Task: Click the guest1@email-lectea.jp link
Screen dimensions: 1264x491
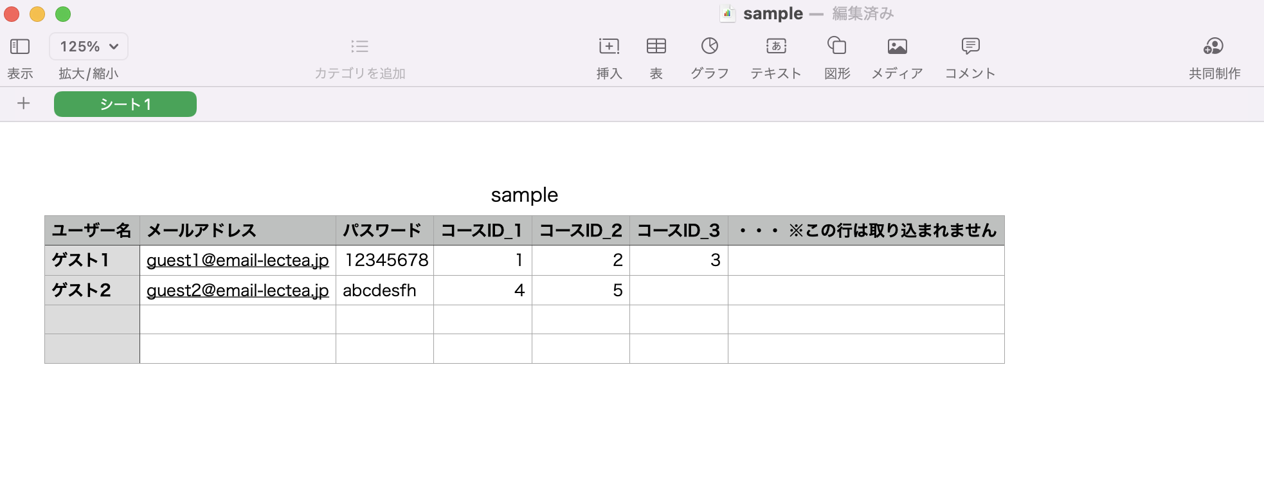Action: pos(237,260)
